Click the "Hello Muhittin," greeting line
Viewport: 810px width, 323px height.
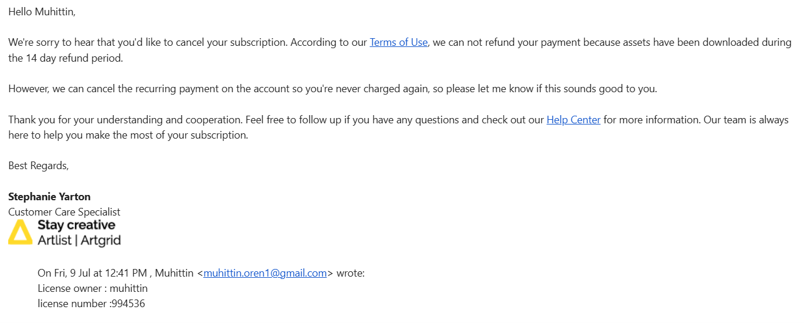[x=42, y=12]
